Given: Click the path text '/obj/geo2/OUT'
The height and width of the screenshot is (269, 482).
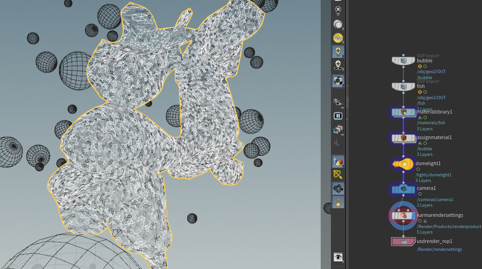Looking at the screenshot, I should pos(431,71).
